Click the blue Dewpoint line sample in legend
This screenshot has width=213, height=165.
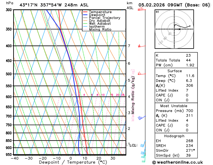point(85,15)
